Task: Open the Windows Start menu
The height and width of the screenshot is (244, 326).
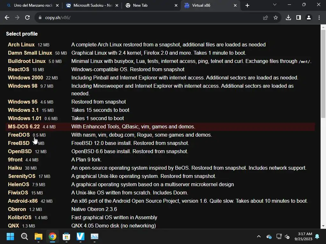Action: pos(10,236)
